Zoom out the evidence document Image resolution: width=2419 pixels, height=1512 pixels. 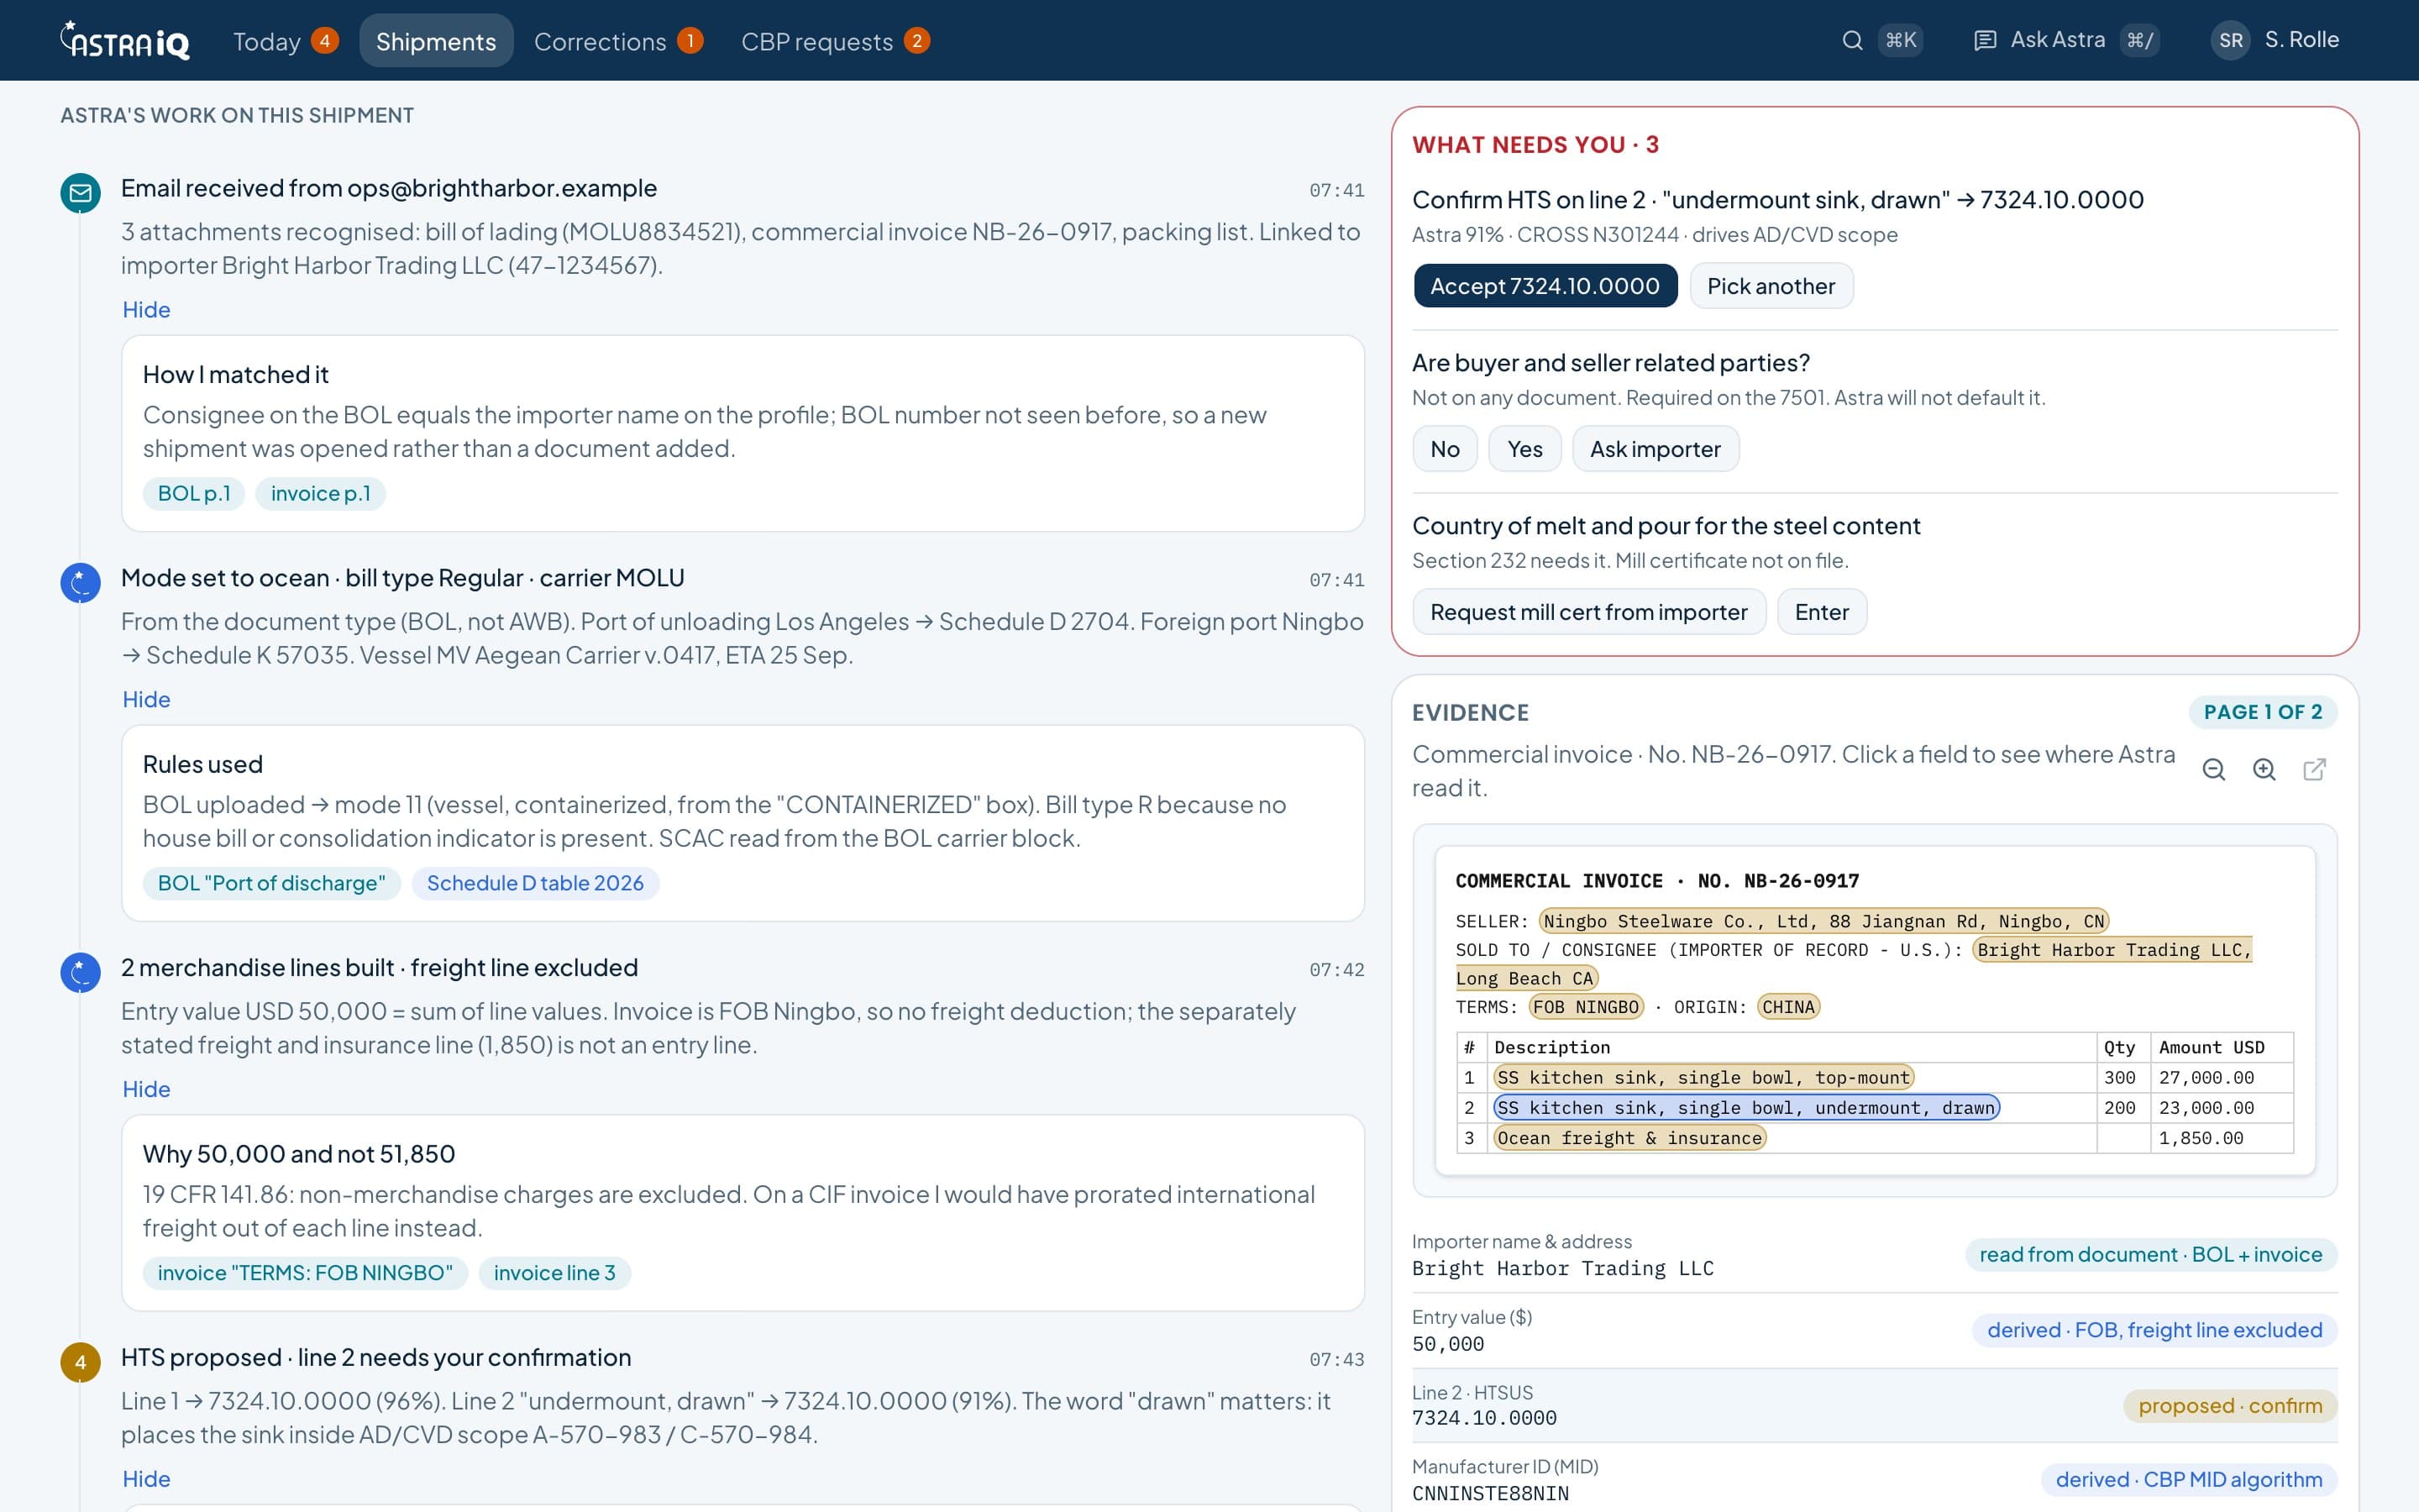coord(2214,769)
